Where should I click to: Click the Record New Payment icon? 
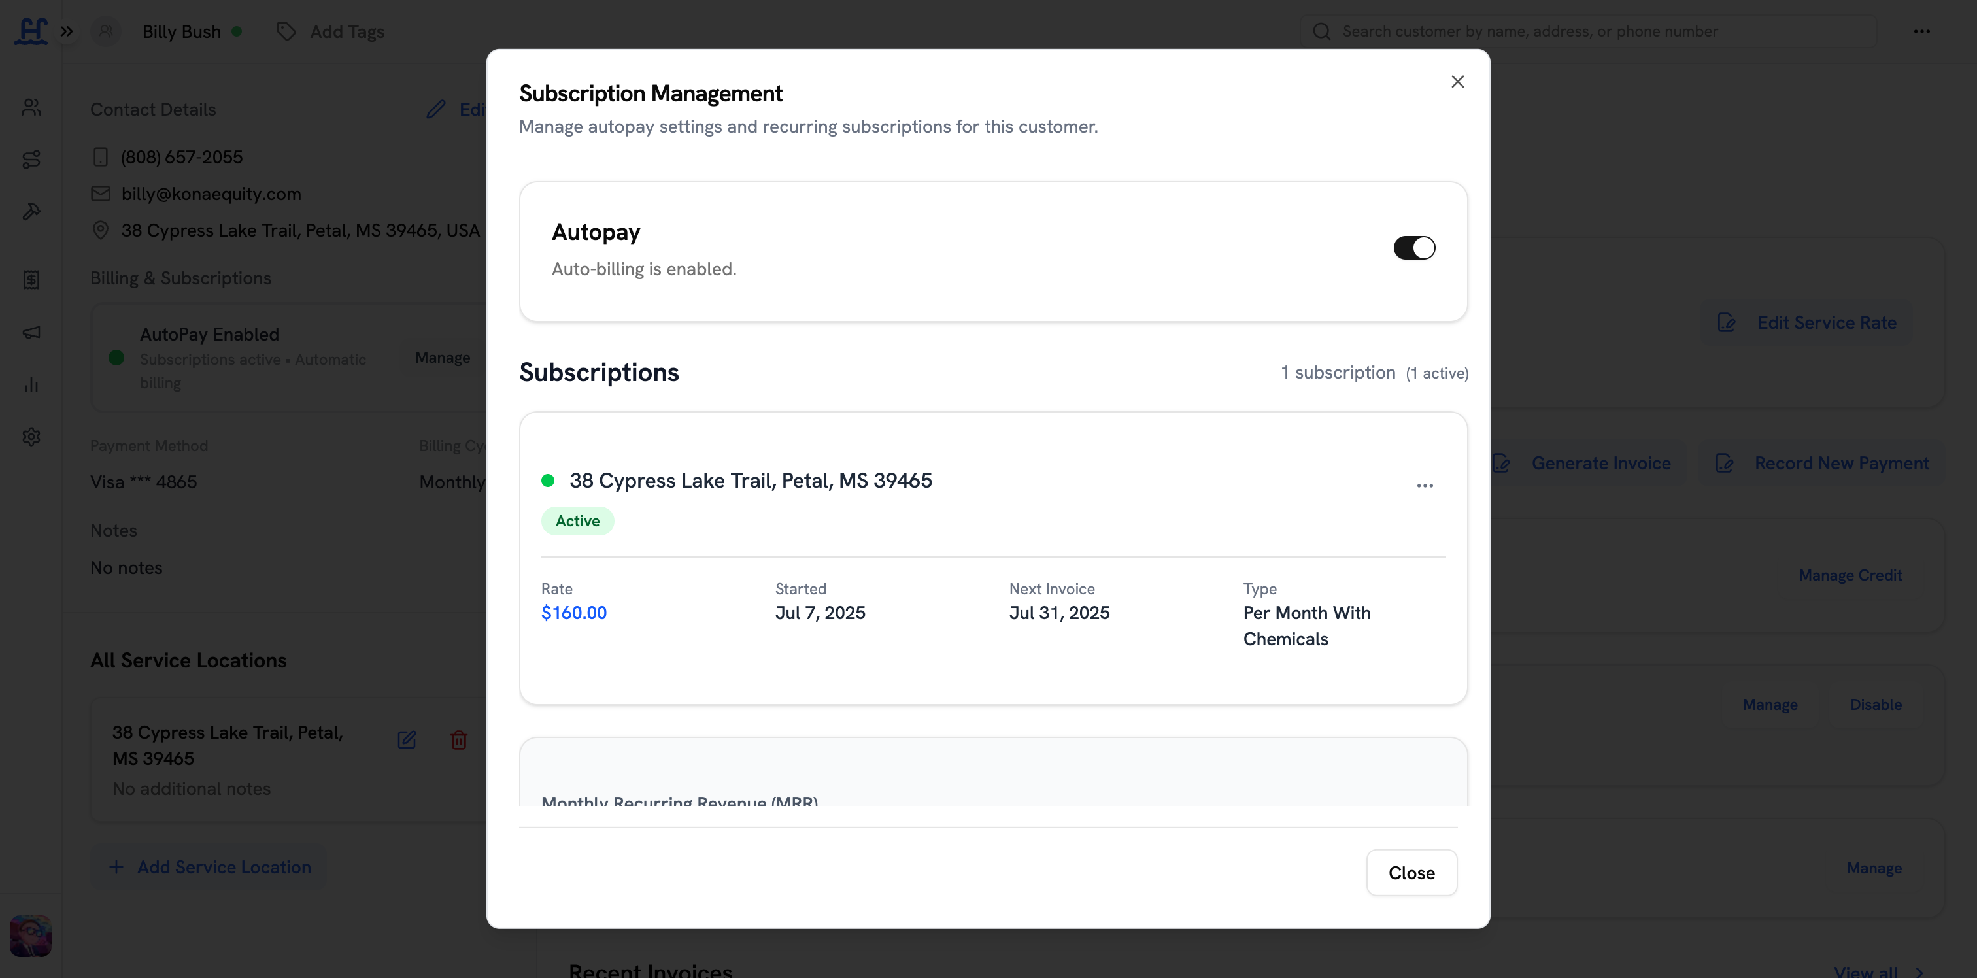click(1725, 463)
